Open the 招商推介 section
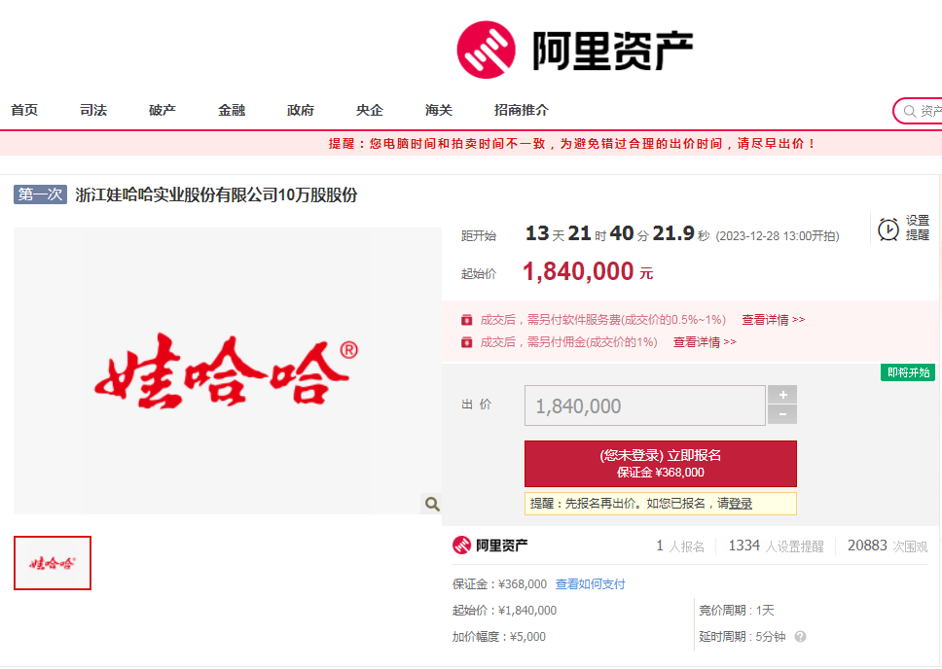 [522, 111]
